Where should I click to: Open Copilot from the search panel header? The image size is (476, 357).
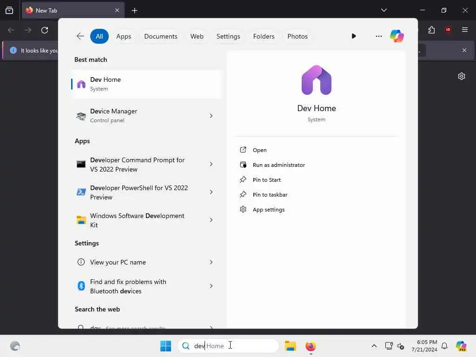397,36
